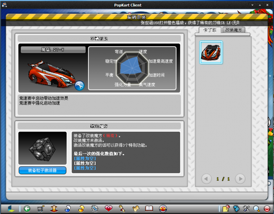Image resolution: width=274 pixels, height=214 pixels.
Task: Open the open book icon
Action: tap(149, 209)
